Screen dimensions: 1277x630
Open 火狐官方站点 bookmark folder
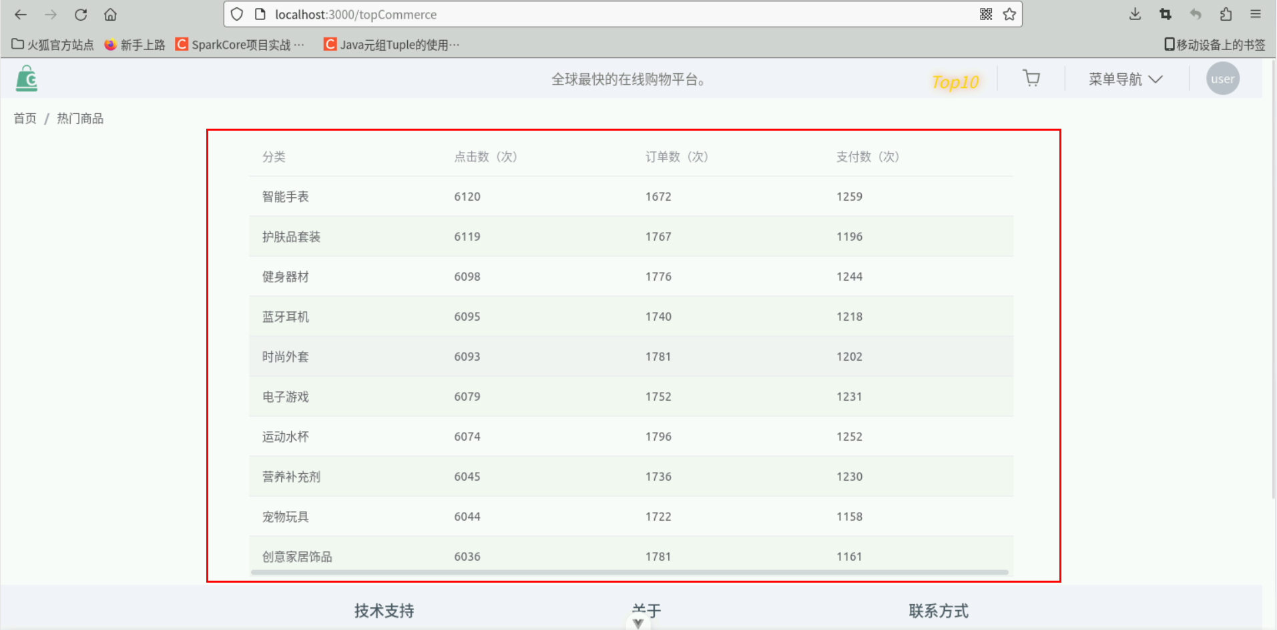click(x=53, y=45)
